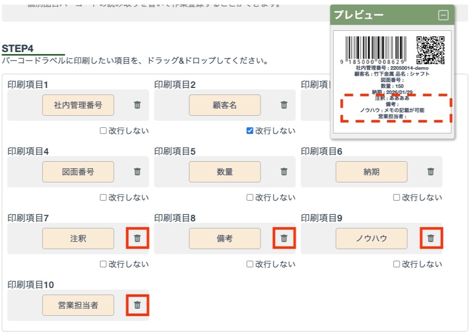Screen dimensions: 472x334
Task: Check 改行しない under 注釈 item
Action: (x=103, y=264)
